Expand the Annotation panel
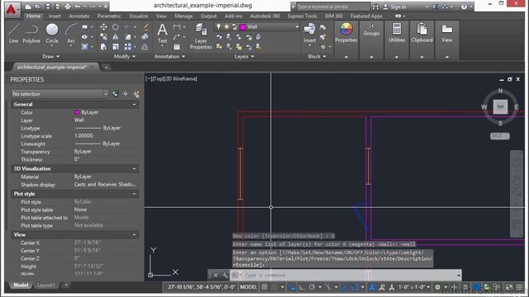 point(169,56)
